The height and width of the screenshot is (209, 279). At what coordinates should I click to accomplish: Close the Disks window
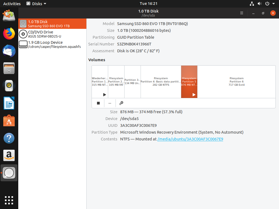pos(273,13)
